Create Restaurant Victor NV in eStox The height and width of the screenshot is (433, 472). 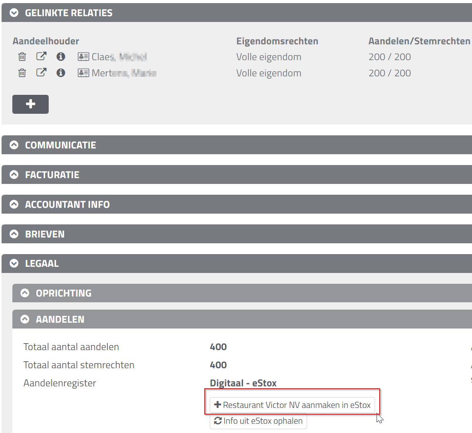coord(292,405)
